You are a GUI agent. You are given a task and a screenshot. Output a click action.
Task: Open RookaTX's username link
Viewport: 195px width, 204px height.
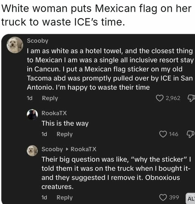point(54,113)
